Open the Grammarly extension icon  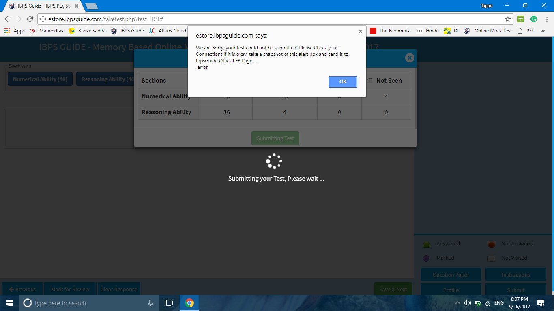coord(534,19)
